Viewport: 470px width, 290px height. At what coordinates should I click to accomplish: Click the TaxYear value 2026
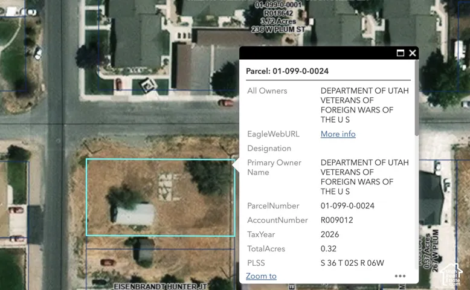[330, 234]
